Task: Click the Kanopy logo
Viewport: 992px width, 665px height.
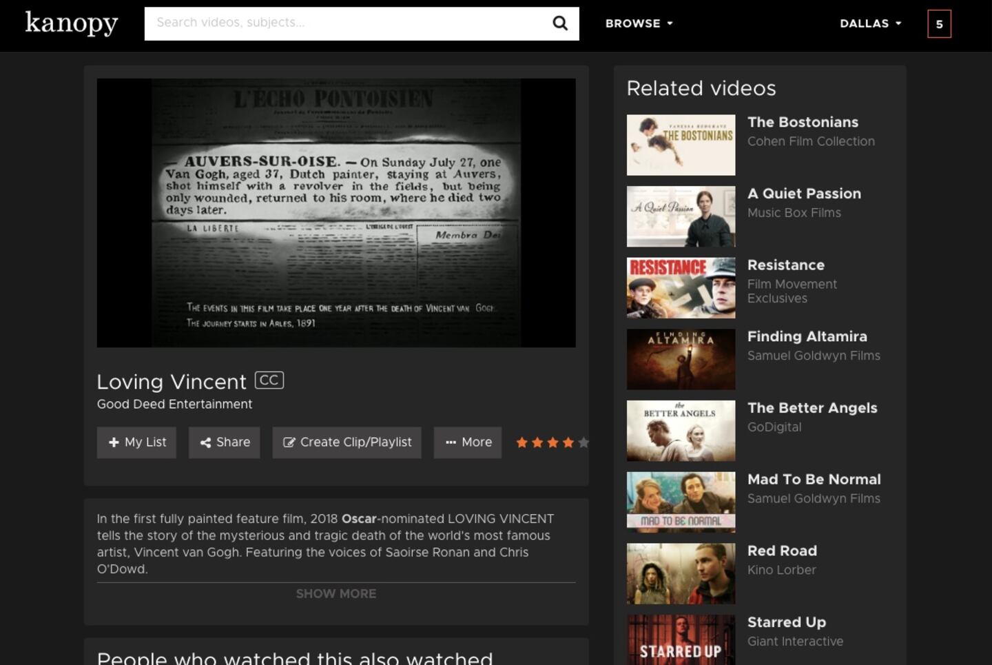Action: click(x=72, y=23)
